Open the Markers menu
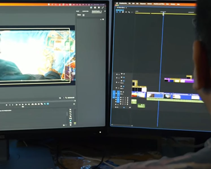The width and height of the screenshot is (211, 169). (149, 4)
